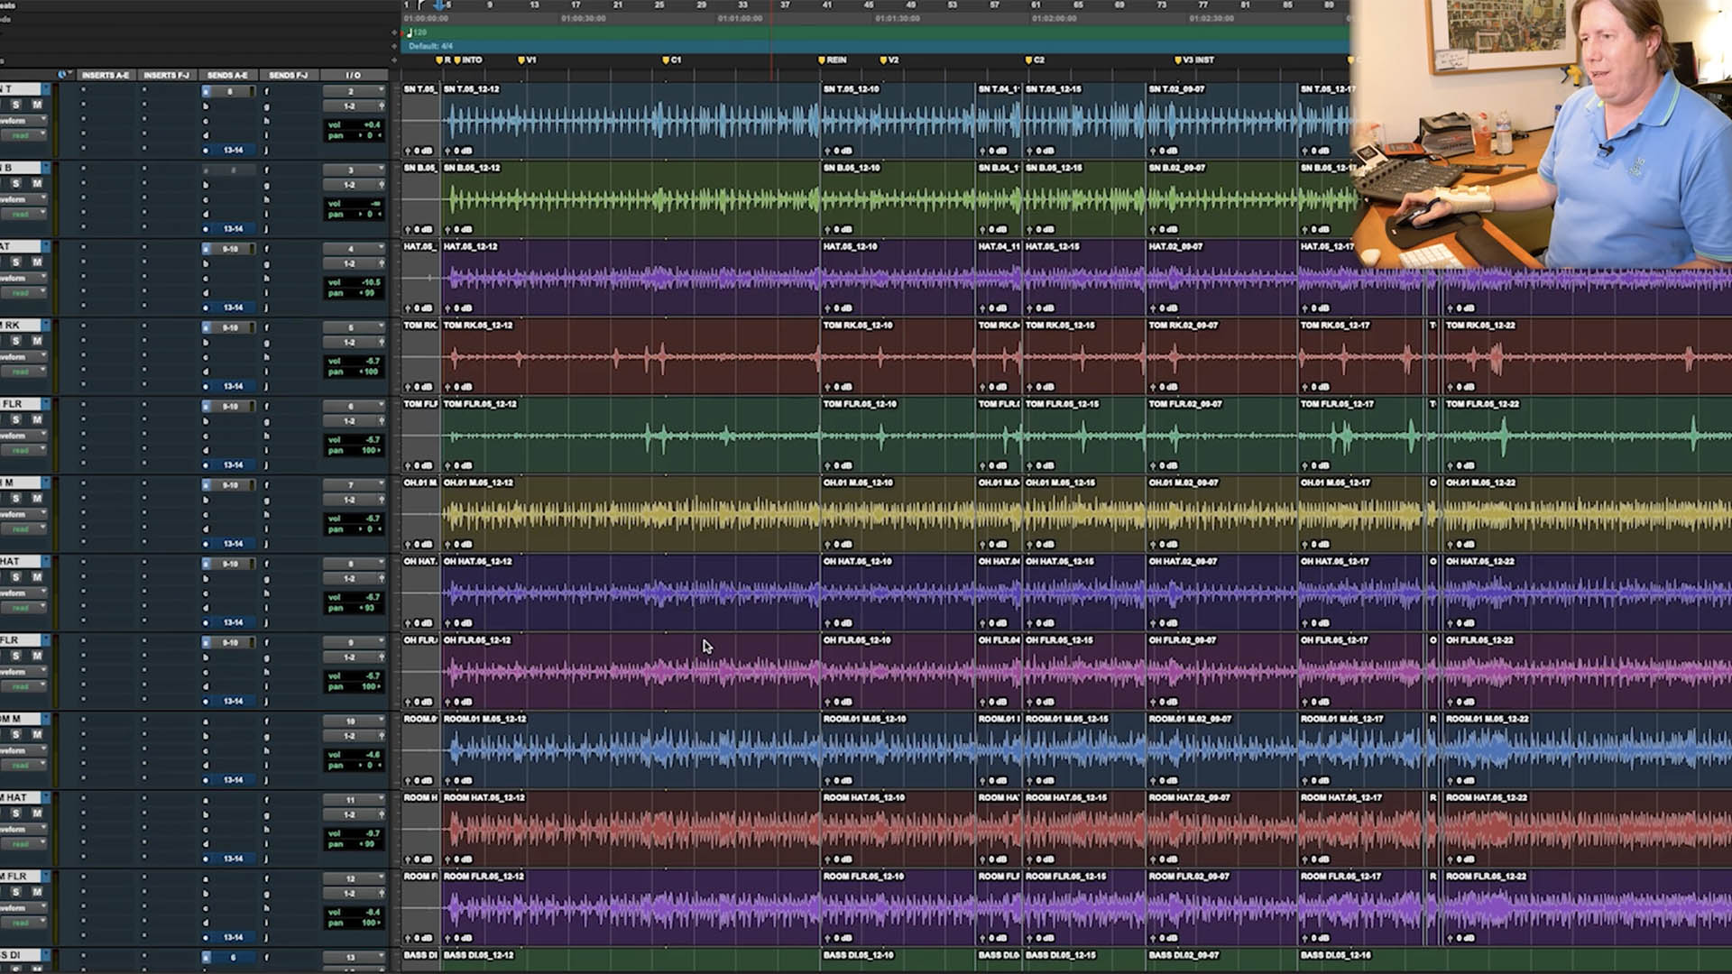The image size is (1732, 974).
Task: Open SN T track name dropdown arrow
Action: click(45, 89)
